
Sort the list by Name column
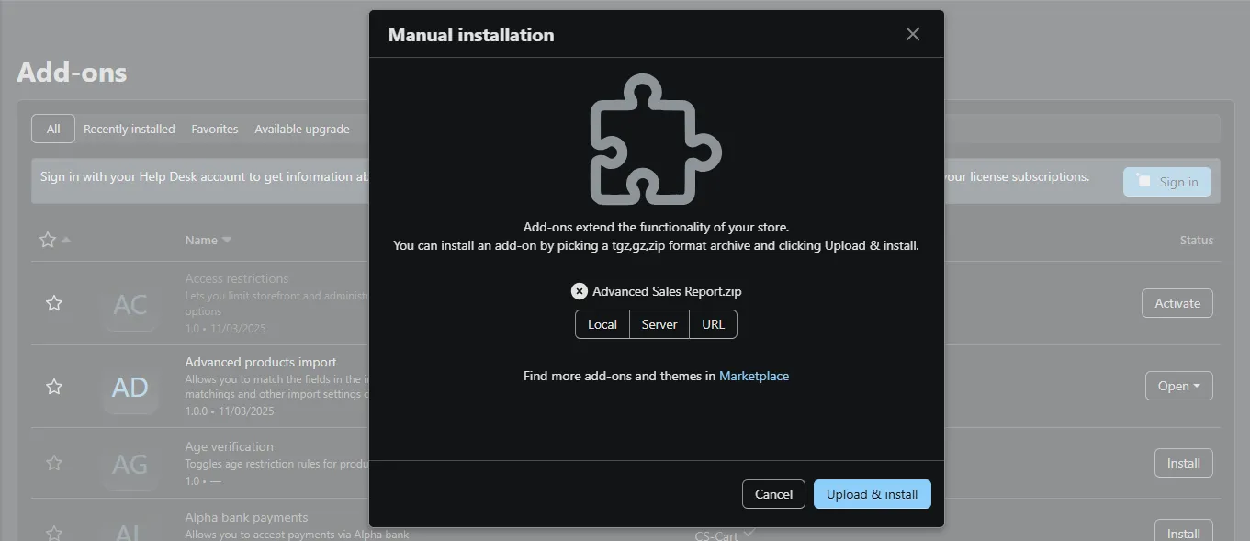208,240
